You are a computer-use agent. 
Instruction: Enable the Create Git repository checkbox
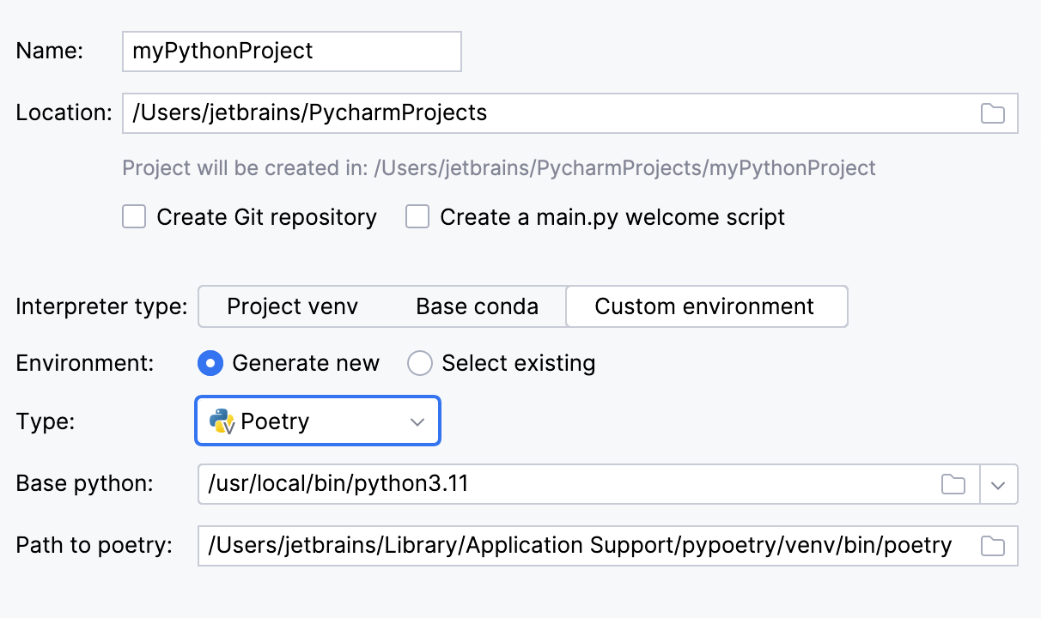click(x=134, y=217)
